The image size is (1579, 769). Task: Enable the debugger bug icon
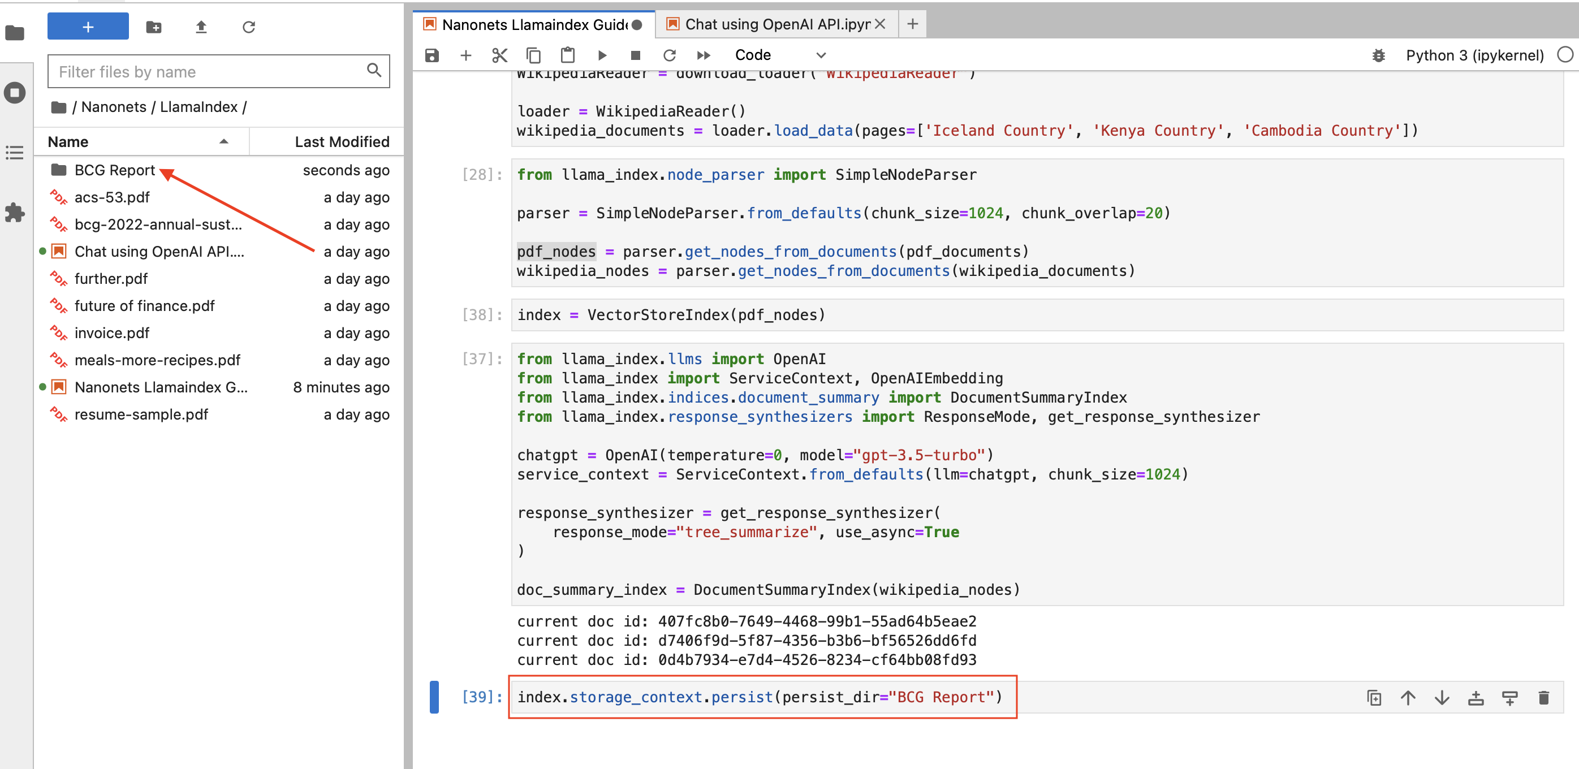click(x=1378, y=55)
